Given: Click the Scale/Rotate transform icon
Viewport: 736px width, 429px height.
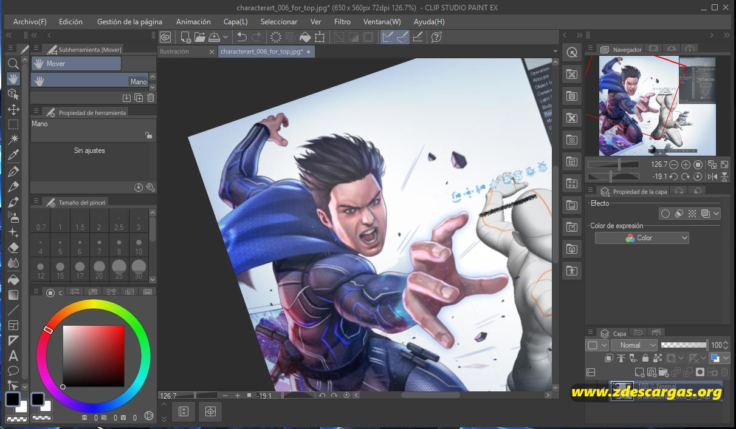Looking at the screenshot, I should tap(320, 37).
